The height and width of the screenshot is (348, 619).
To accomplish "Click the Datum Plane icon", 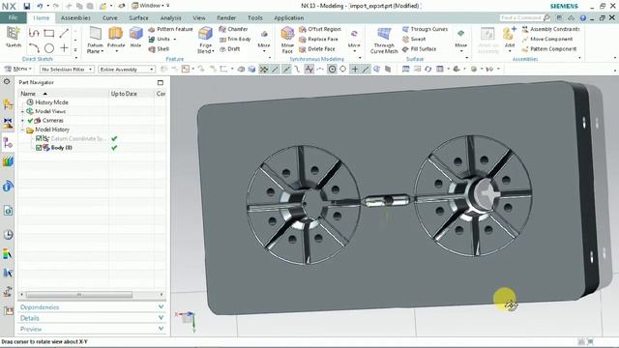I will tap(95, 40).
